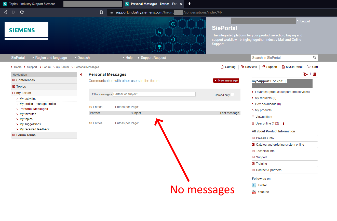
Task: Open Personal Messages in the navigation
Action: pos(34,109)
